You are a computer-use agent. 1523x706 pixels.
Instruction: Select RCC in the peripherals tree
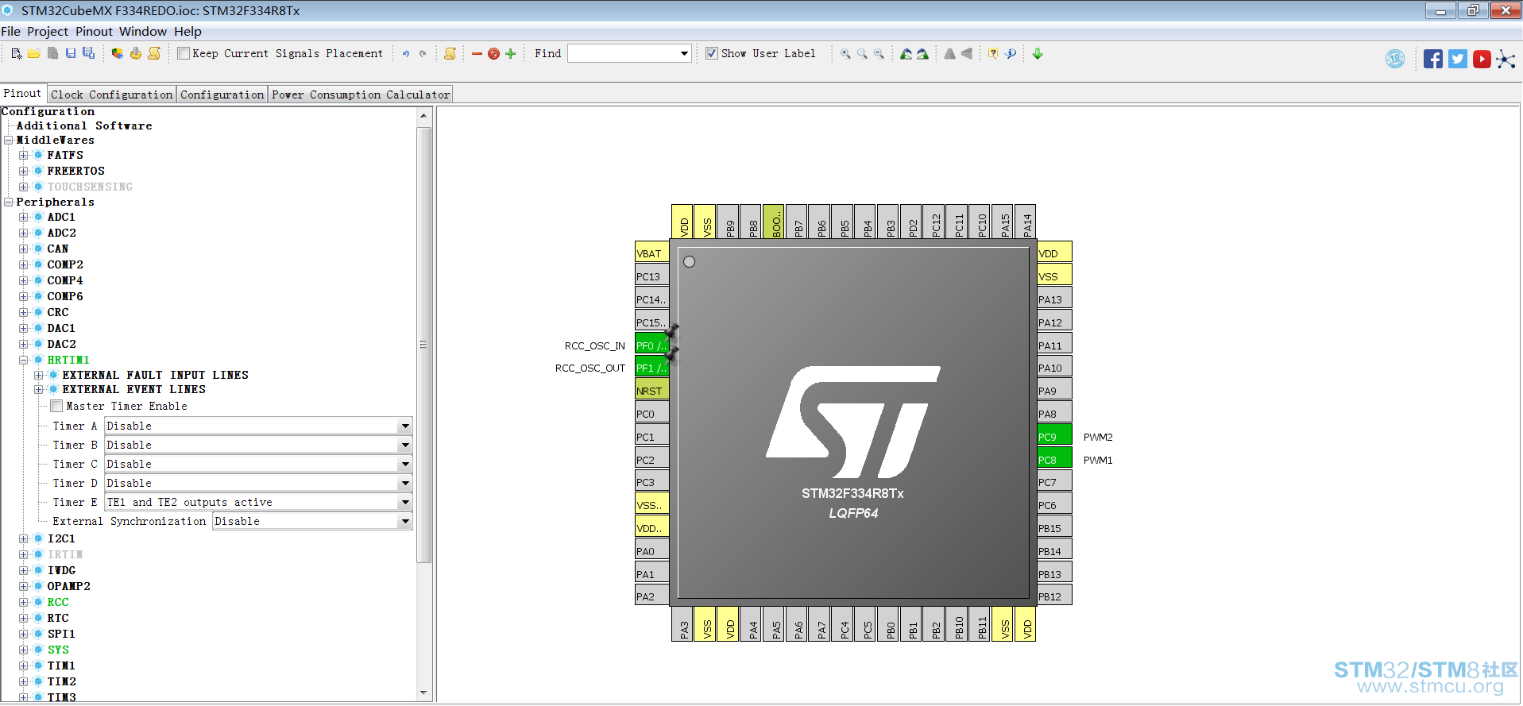point(58,602)
